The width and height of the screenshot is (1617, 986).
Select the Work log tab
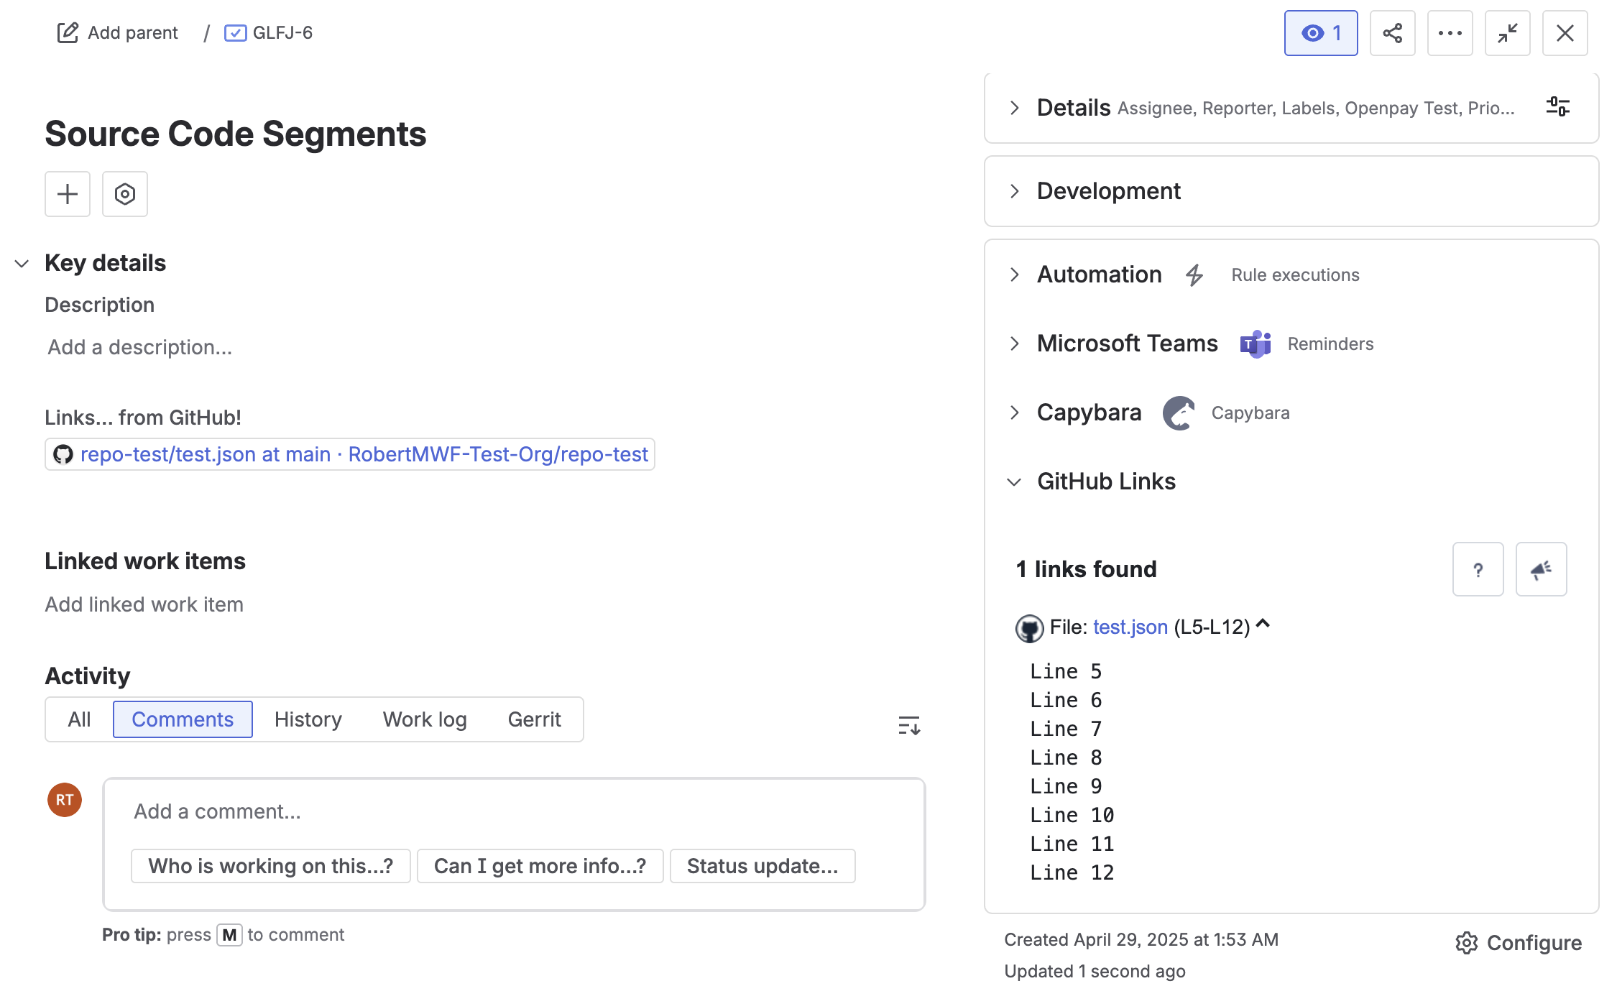tap(424, 719)
